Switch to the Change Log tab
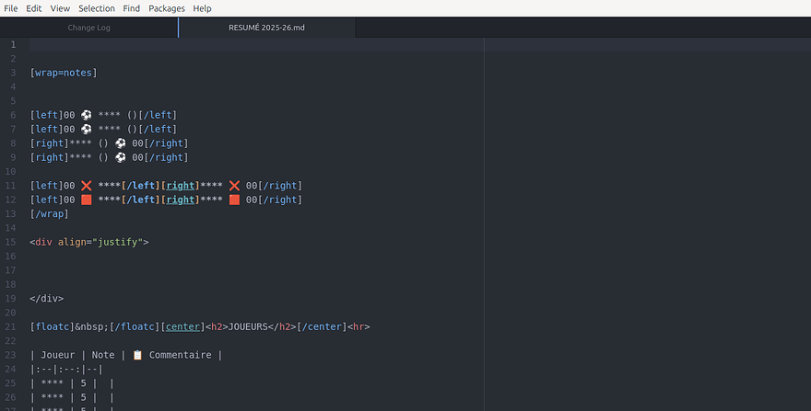Image resolution: width=811 pixels, height=411 pixels. tap(89, 28)
